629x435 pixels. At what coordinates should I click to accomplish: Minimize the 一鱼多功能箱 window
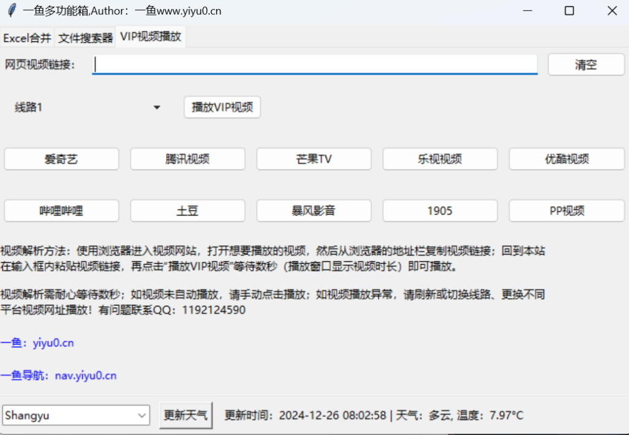(x=528, y=11)
